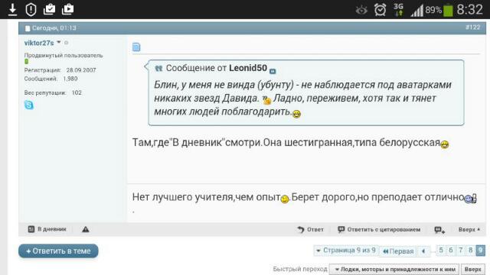Click the 'Вверх' link in post footer

pos(469,229)
